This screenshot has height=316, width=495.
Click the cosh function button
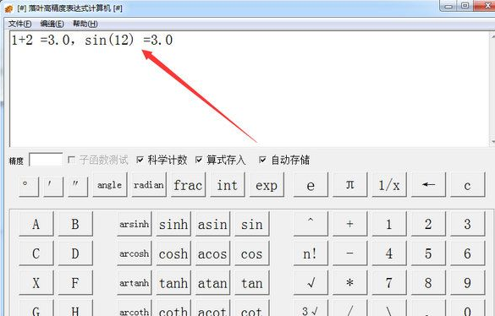(x=173, y=253)
